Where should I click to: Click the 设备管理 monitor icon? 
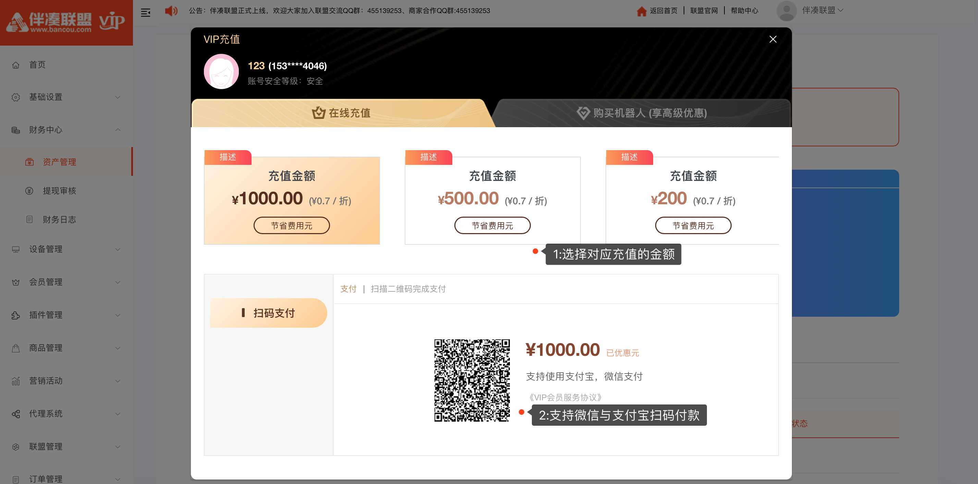(15, 249)
